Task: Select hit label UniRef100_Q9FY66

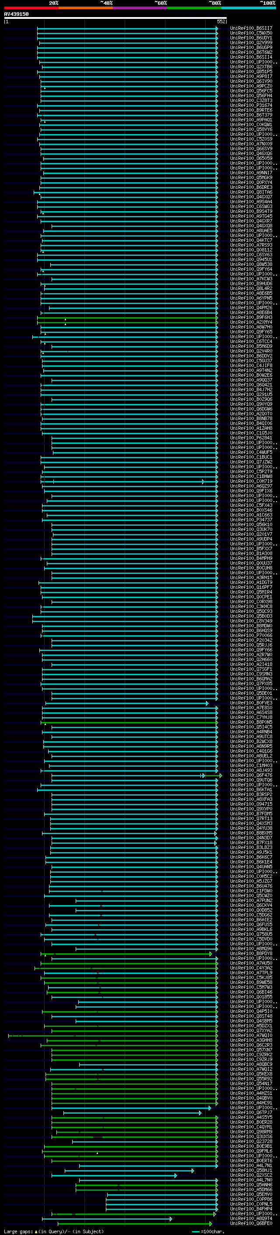Action: click(x=251, y=650)
